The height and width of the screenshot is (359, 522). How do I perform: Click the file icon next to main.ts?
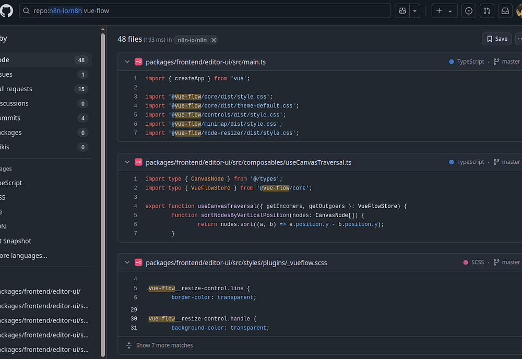[138, 62]
